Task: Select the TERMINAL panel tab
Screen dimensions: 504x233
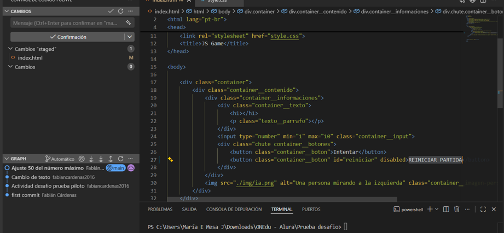Action: pyautogui.click(x=282, y=209)
